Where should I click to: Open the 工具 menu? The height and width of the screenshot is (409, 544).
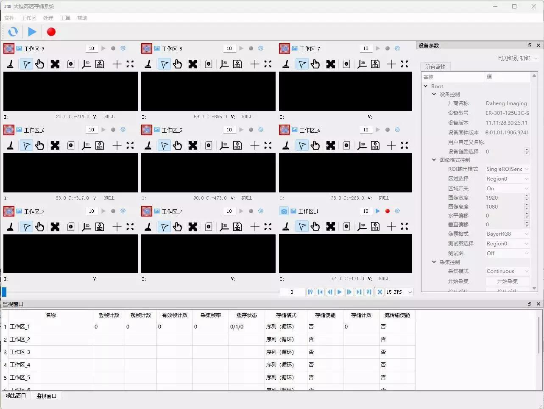(x=65, y=18)
